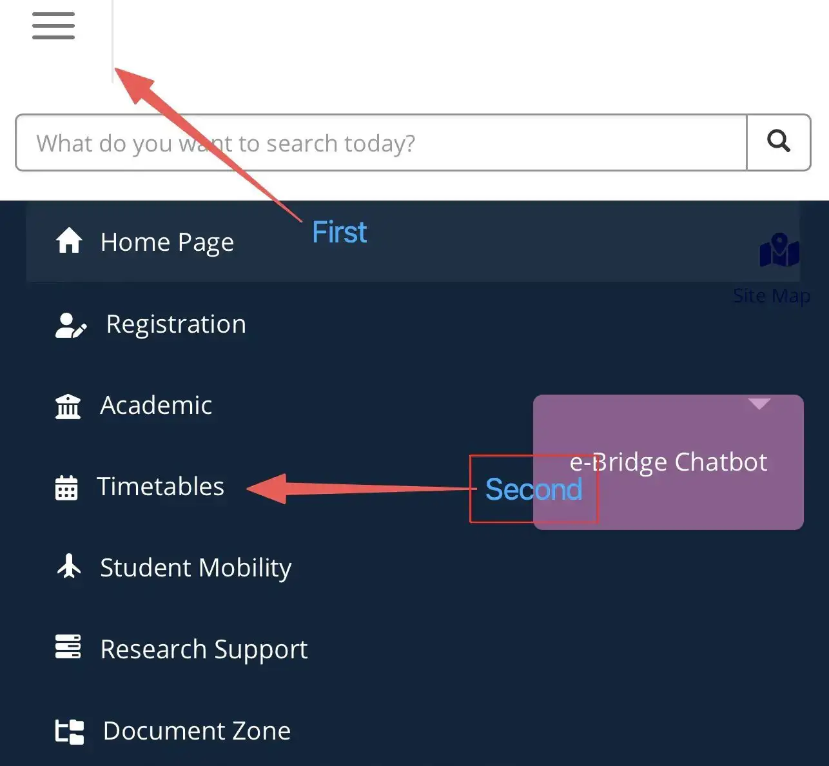Click the Research Support server icon
Screen dimensions: 829x766
coord(68,647)
